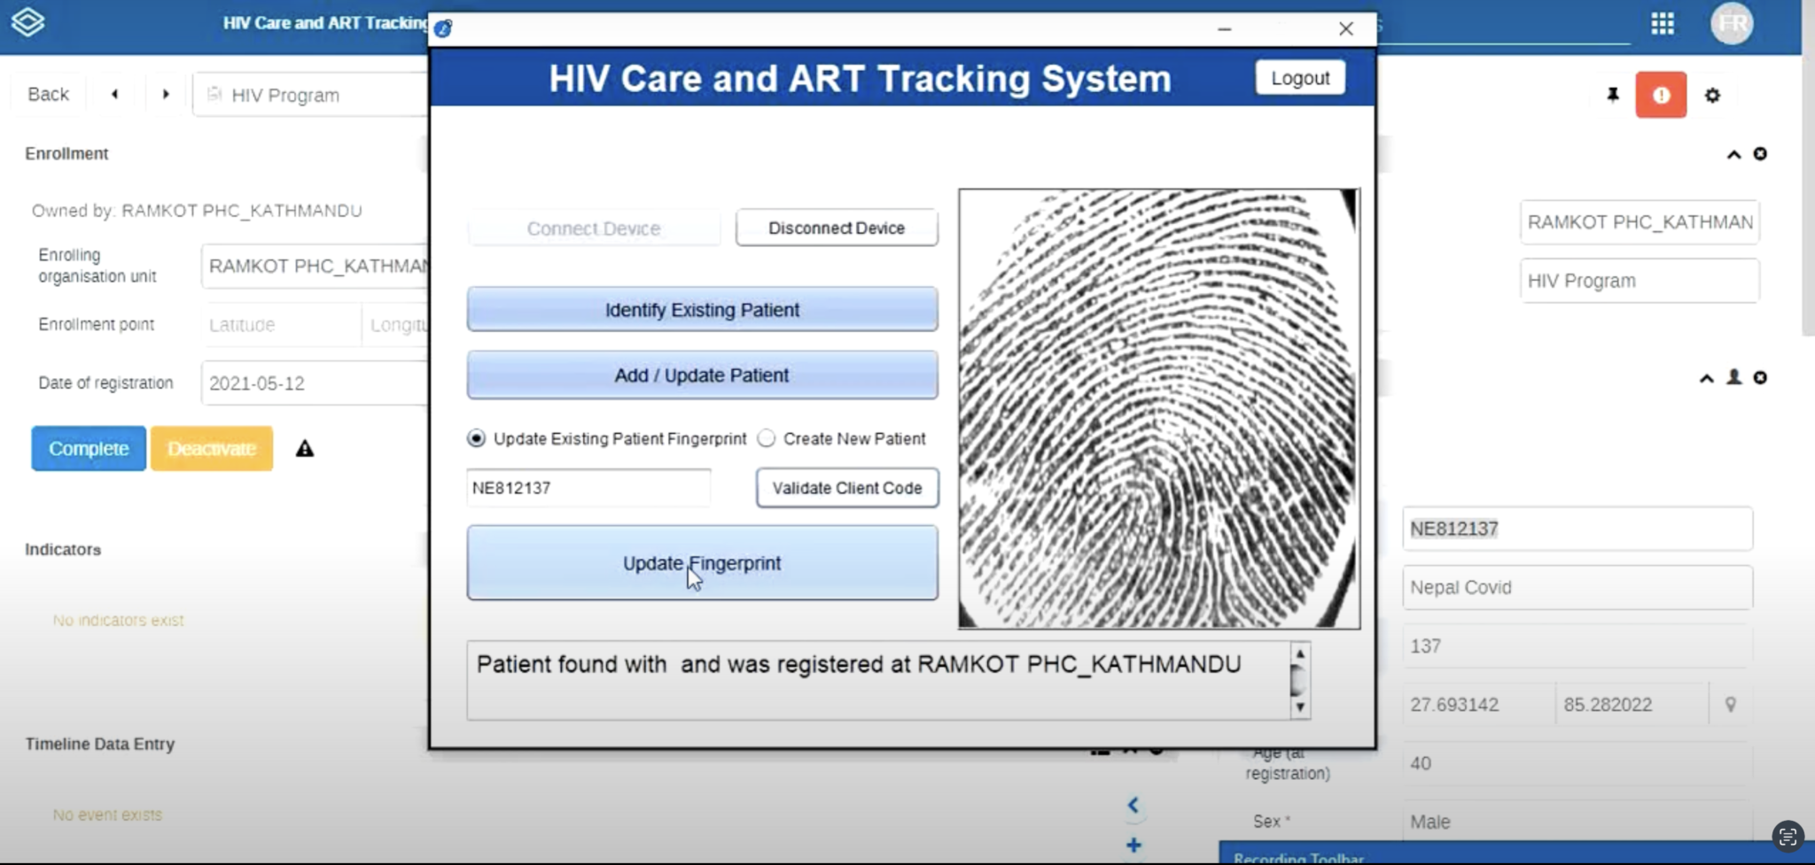Select the Create New Patient radio button
1815x865 pixels.
point(767,438)
